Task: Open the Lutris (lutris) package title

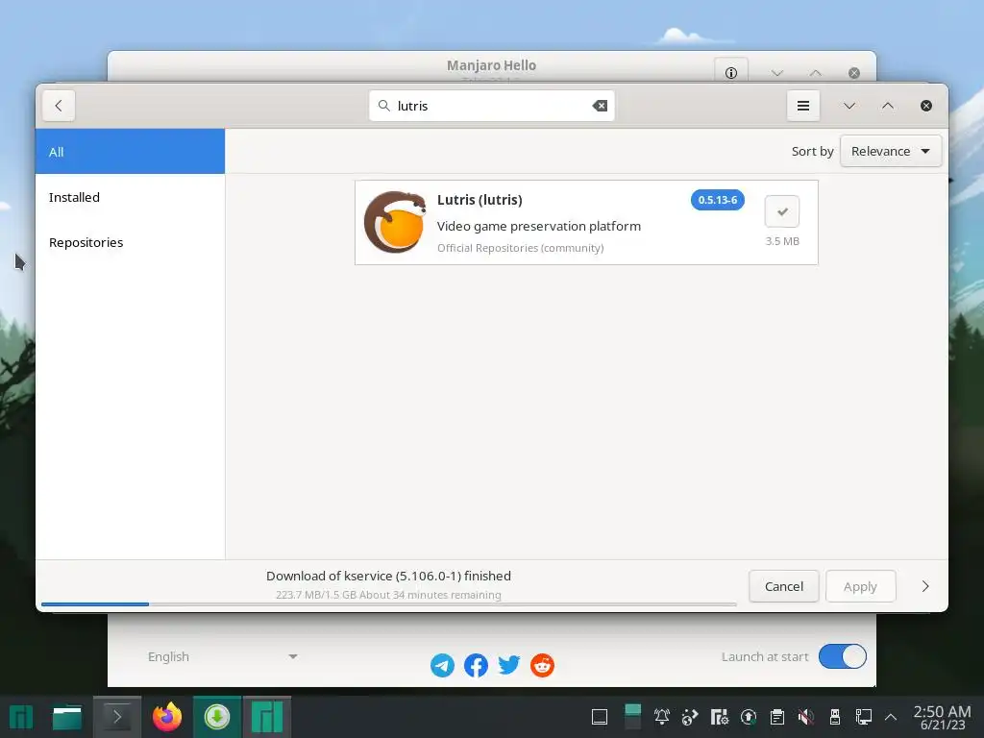Action: point(480,200)
